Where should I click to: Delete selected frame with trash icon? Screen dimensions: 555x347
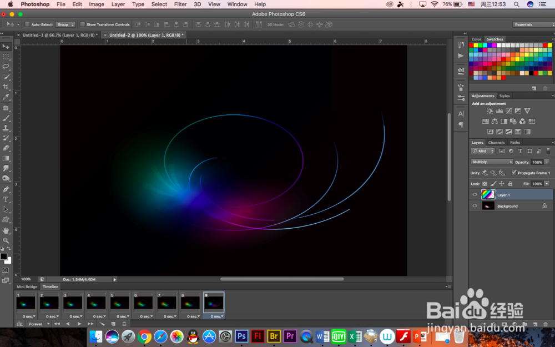point(124,324)
